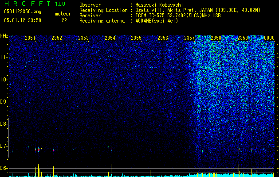Click the 2354 time marker
This screenshot has width=279, height=177.
coord(110,38)
